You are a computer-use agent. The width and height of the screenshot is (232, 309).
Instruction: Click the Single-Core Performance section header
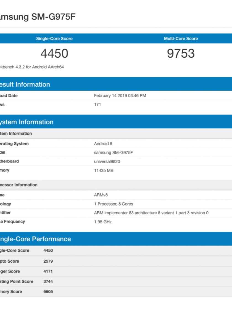coord(35,239)
